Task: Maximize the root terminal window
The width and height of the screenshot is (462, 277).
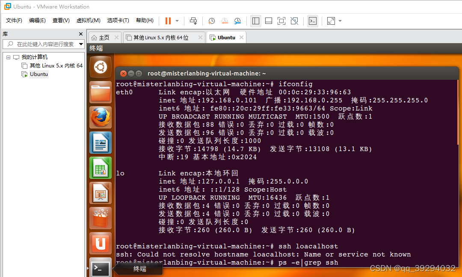Action: (139, 73)
